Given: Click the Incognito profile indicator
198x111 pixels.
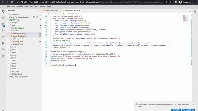Looking at the screenshot, I should click(x=185, y=2).
